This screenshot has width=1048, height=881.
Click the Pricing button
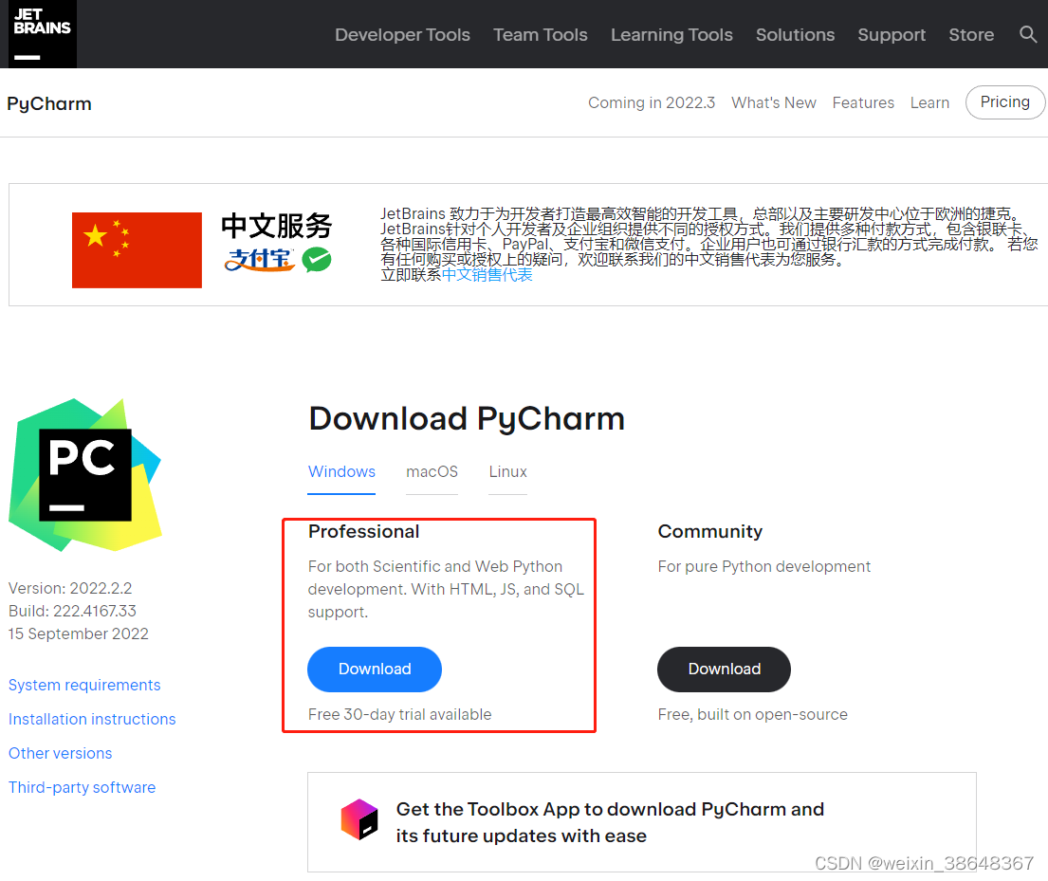click(x=1004, y=102)
